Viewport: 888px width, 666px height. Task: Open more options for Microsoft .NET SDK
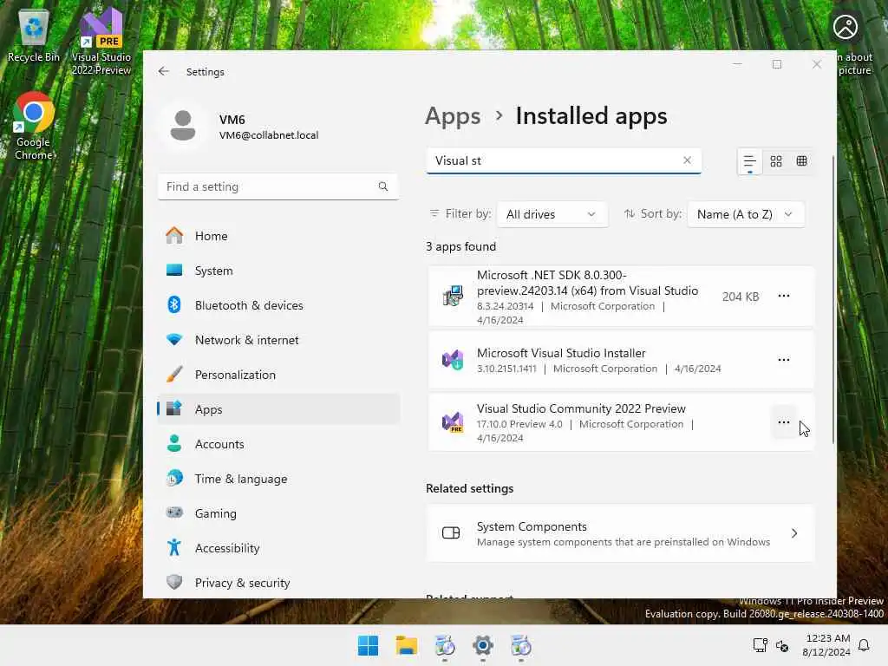784,297
